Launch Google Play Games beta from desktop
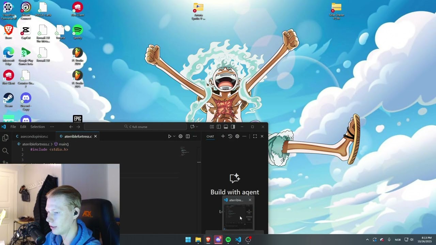This screenshot has width=436, height=245. tap(26, 56)
